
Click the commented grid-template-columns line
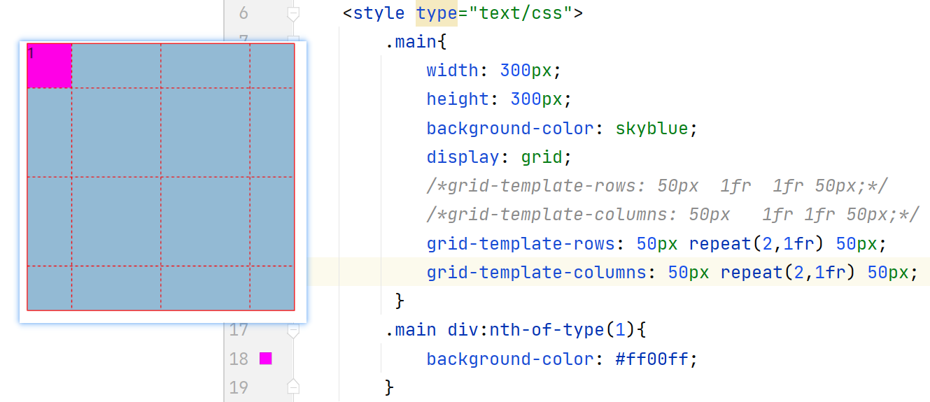pyautogui.click(x=672, y=215)
